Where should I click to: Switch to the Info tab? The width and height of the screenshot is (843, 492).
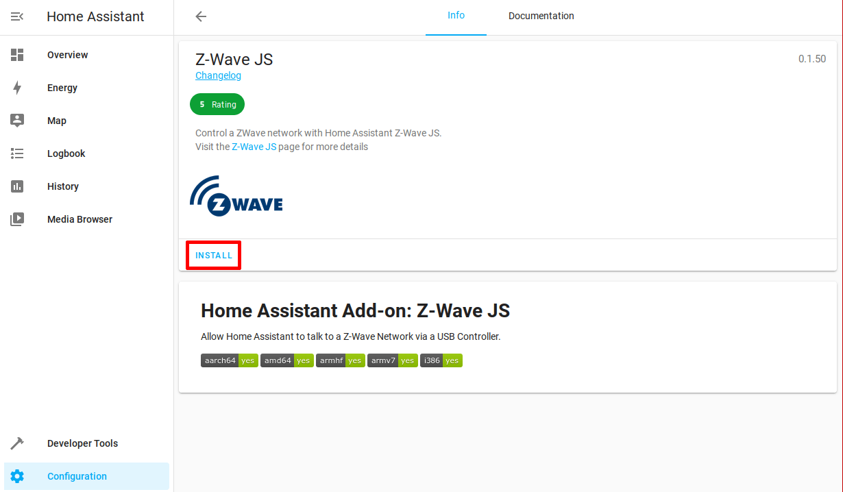pyautogui.click(x=456, y=16)
